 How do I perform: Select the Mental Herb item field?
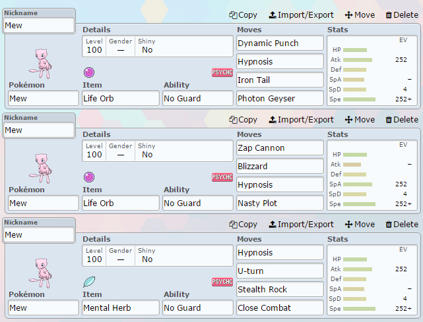(120, 308)
